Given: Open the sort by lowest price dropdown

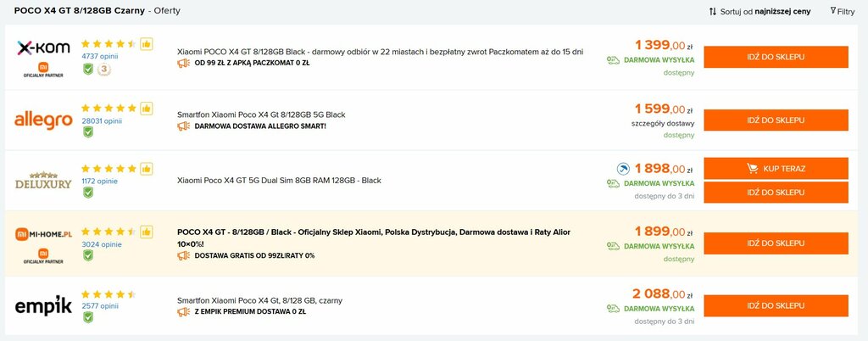Looking at the screenshot, I should 759,11.
